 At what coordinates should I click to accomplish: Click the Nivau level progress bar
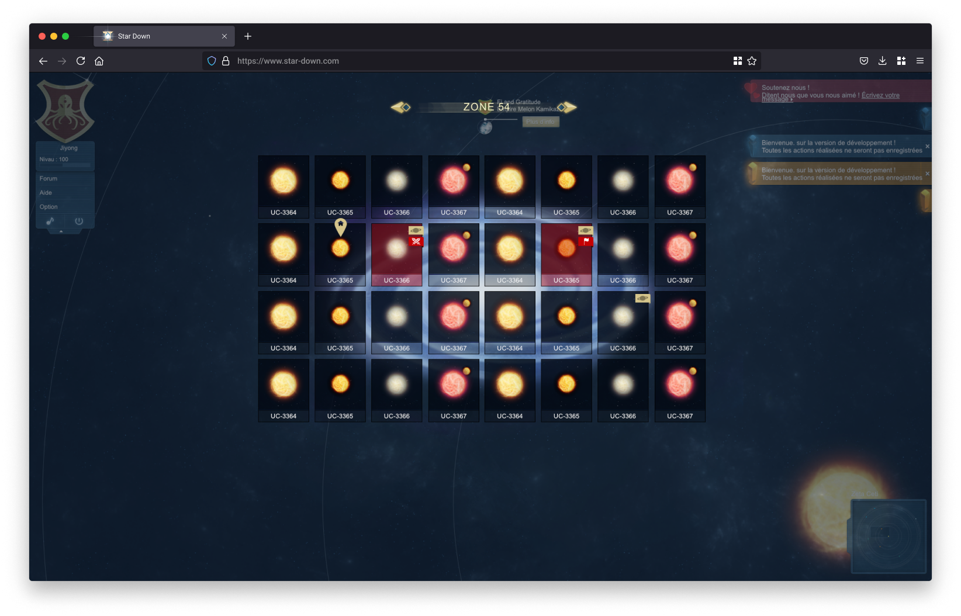tap(65, 166)
